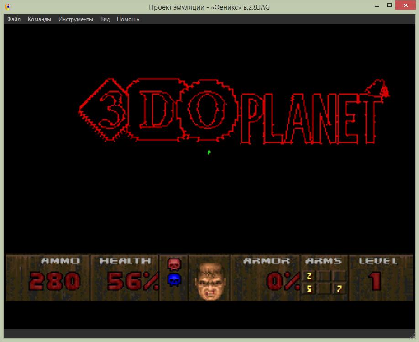Open the Инструменты menu
This screenshot has width=419, height=342.
click(76, 19)
